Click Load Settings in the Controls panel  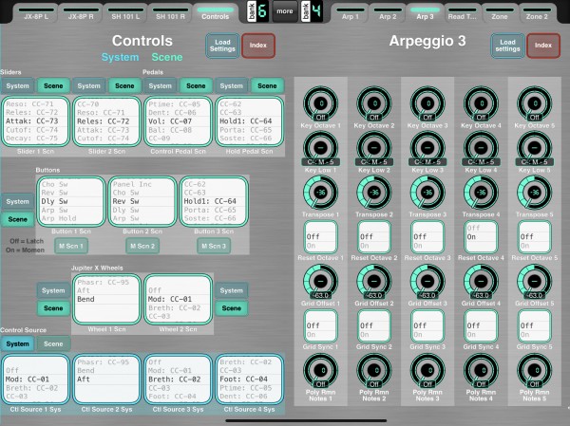222,46
